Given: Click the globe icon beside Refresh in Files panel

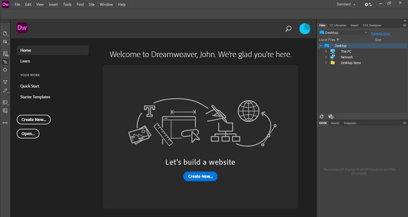Looking at the screenshot, I should click(331, 116).
